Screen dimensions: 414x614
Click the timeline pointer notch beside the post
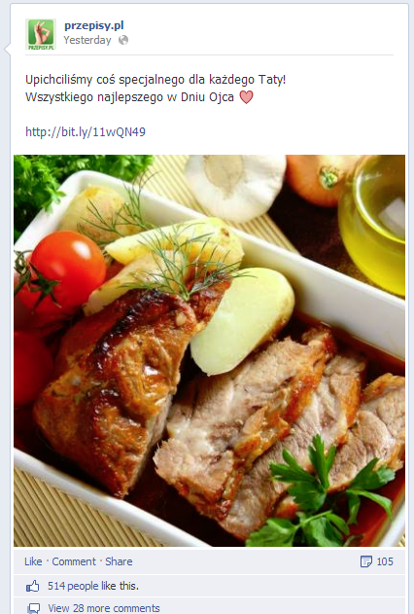point(8,50)
